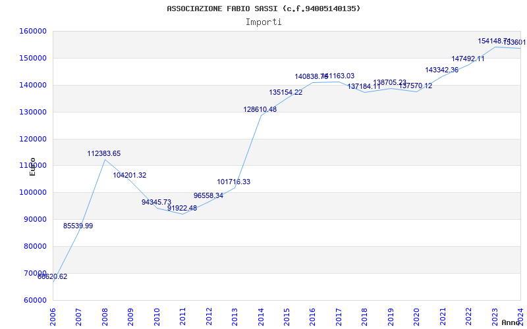Screen dimensions: 527x329
Task: Click the data label 101716.33
Action: (x=234, y=182)
